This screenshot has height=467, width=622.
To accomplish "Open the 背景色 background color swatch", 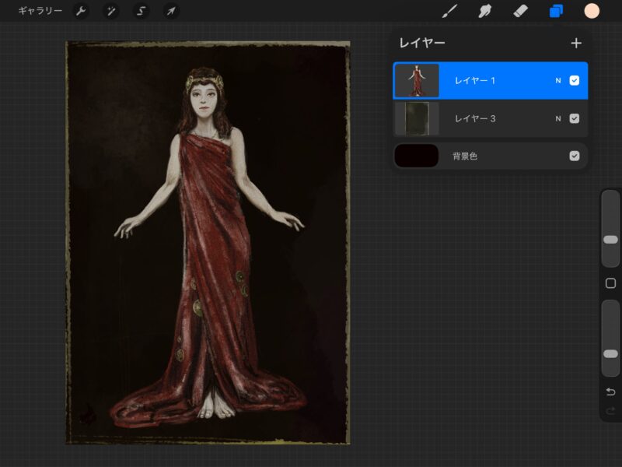I will pyautogui.click(x=417, y=156).
